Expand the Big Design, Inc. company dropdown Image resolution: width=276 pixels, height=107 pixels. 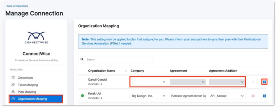[x=148, y=96]
